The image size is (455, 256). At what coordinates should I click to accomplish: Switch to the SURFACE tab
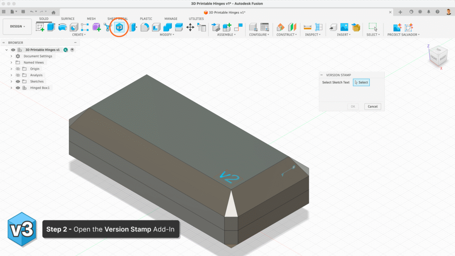point(68,19)
